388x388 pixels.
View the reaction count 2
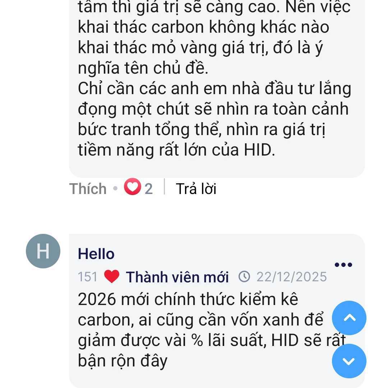point(149,189)
